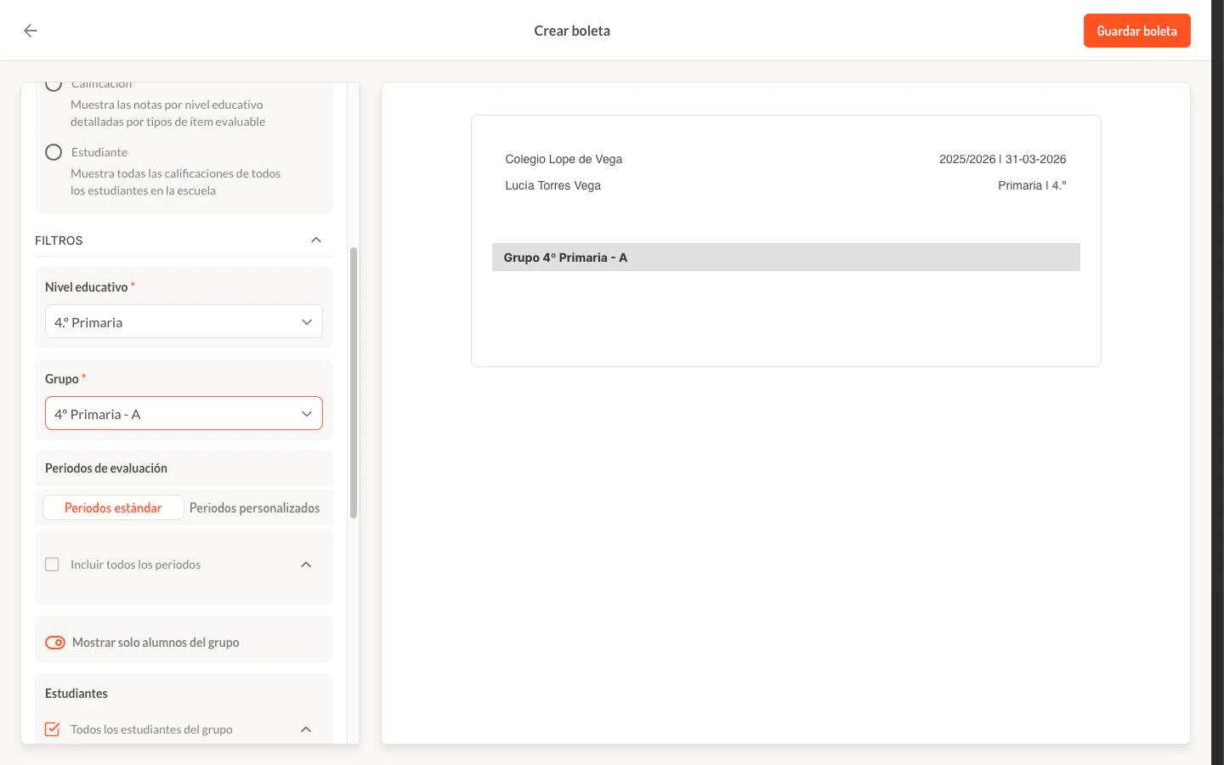This screenshot has height=765, width=1224.
Task: Switch to Periodos estándar tab
Action: pyautogui.click(x=113, y=507)
